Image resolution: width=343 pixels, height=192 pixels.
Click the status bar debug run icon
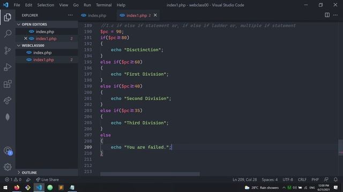(28, 180)
